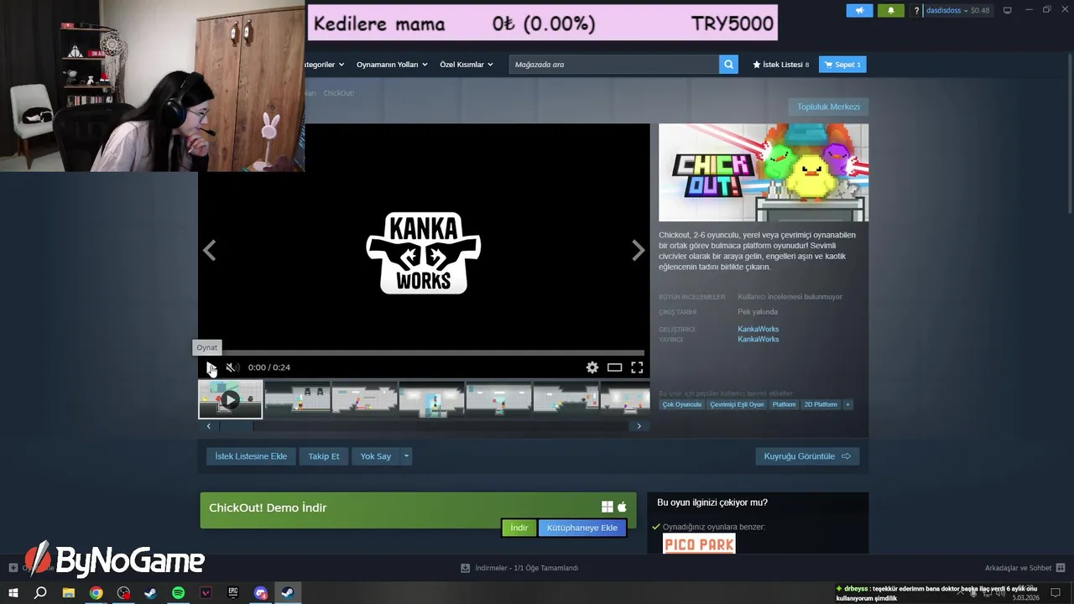Expand Özel Kısımlar menu
The width and height of the screenshot is (1074, 604).
(467, 65)
